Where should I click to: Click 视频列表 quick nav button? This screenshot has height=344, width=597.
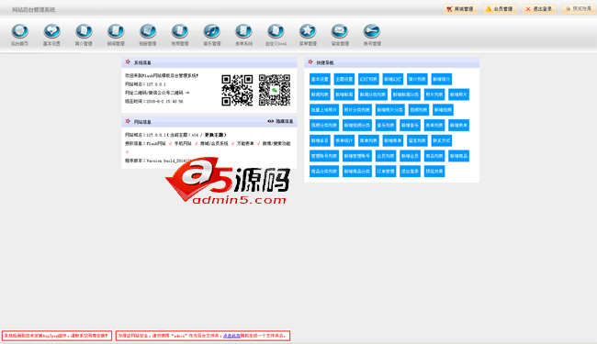coord(419,110)
